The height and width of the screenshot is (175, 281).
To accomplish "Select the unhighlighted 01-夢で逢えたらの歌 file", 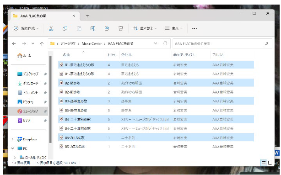I will tap(156, 74).
